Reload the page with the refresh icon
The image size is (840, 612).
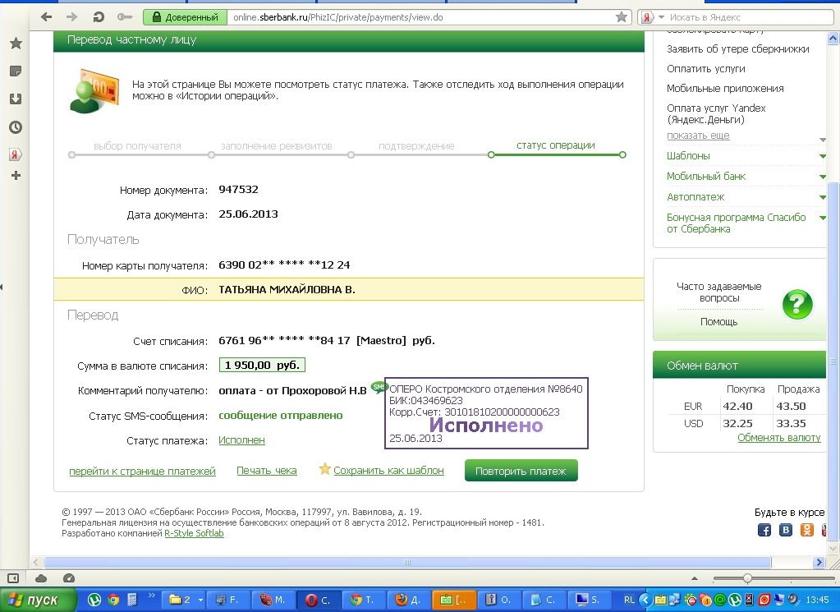(x=98, y=17)
